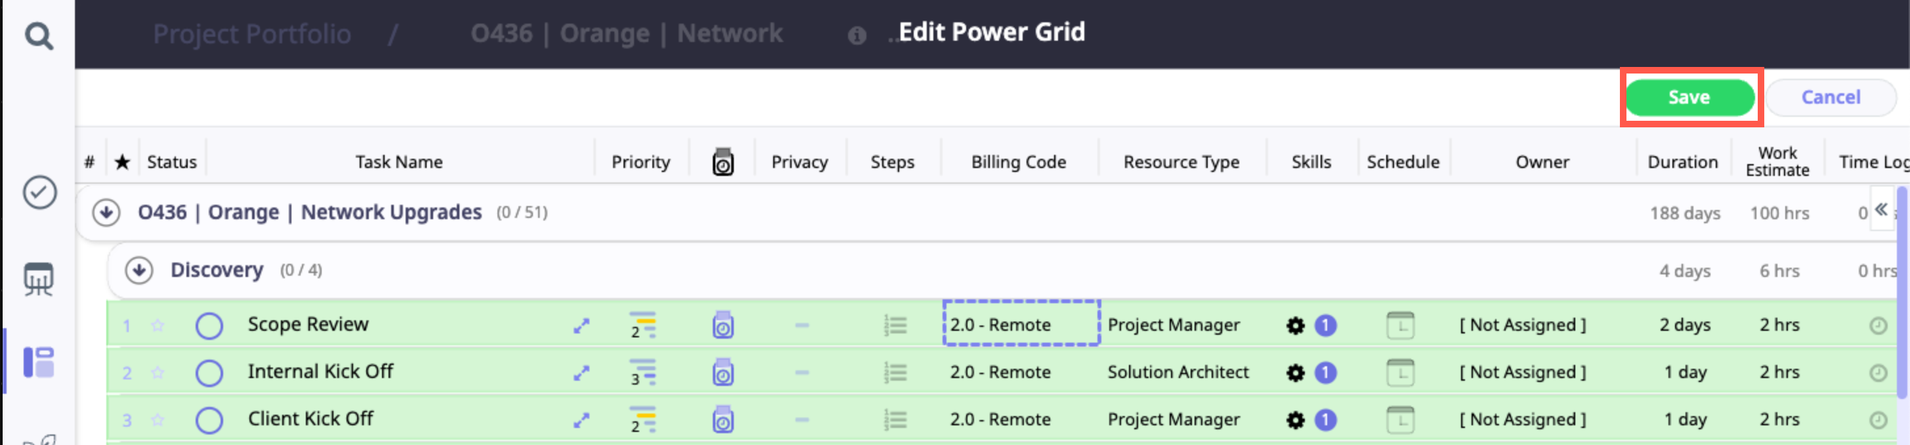
Task: Click the steps list icon for Internal Kick Off
Action: coord(895,372)
